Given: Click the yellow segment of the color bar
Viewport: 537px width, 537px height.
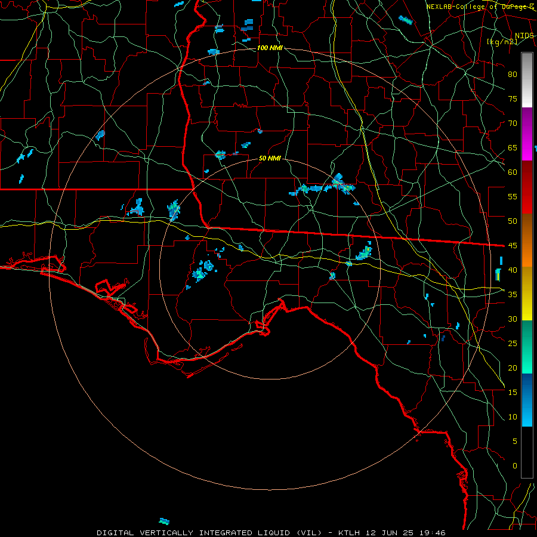Looking at the screenshot, I should coord(527,294).
